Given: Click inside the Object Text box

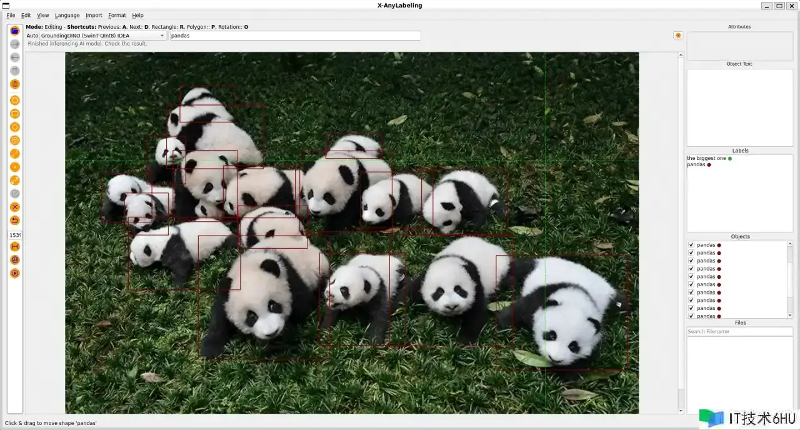Looking at the screenshot, I should [739, 107].
